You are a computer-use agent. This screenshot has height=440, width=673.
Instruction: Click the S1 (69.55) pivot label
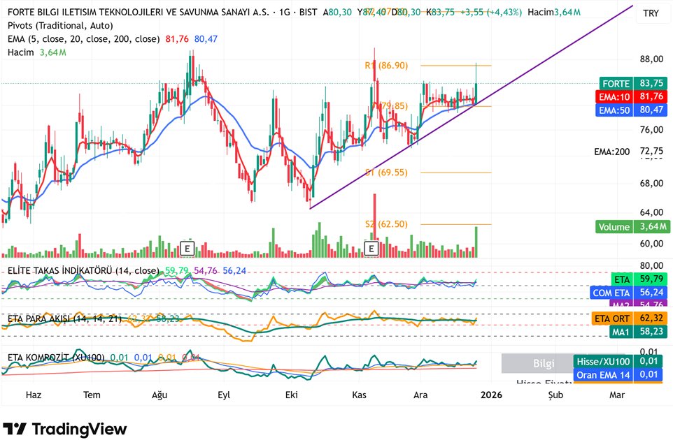[x=386, y=173]
